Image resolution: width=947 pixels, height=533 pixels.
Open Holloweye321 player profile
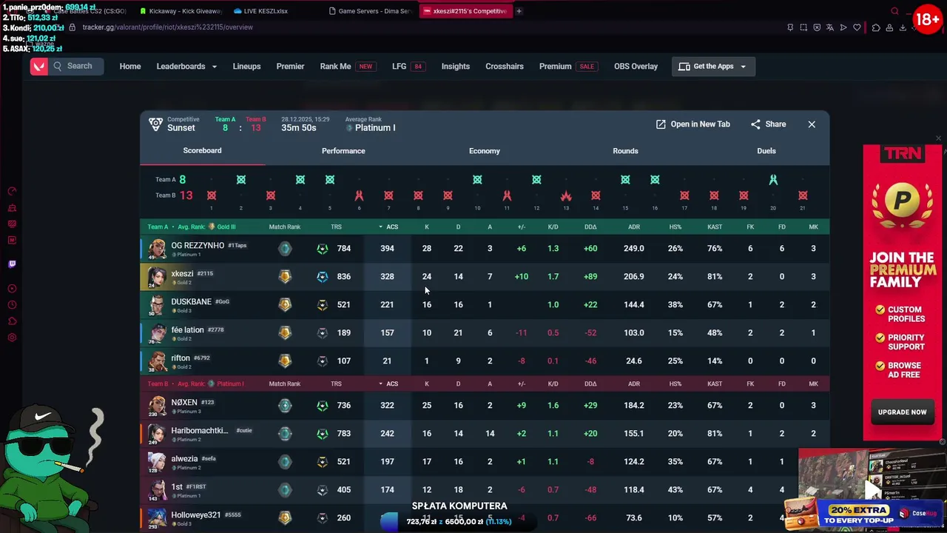pos(196,514)
